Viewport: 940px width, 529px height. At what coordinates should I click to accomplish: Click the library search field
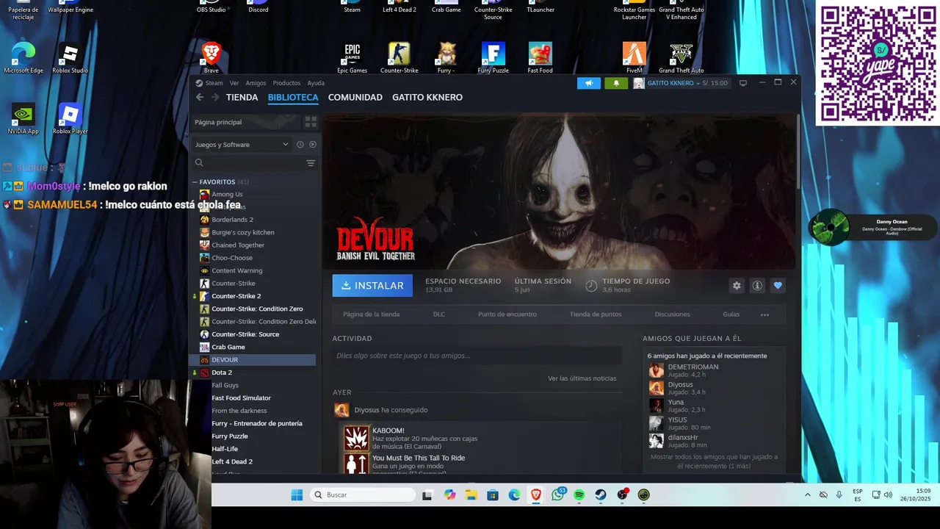click(248, 163)
